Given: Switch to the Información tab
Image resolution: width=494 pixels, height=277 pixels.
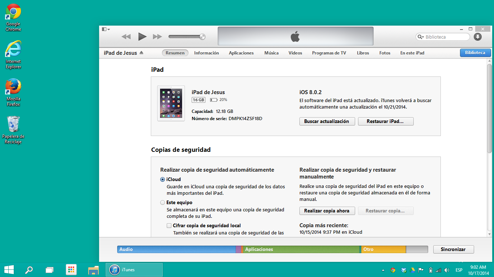Looking at the screenshot, I should (x=206, y=53).
